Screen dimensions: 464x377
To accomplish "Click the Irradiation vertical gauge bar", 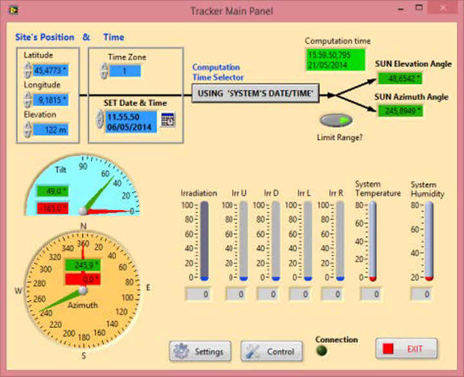I will click(204, 240).
